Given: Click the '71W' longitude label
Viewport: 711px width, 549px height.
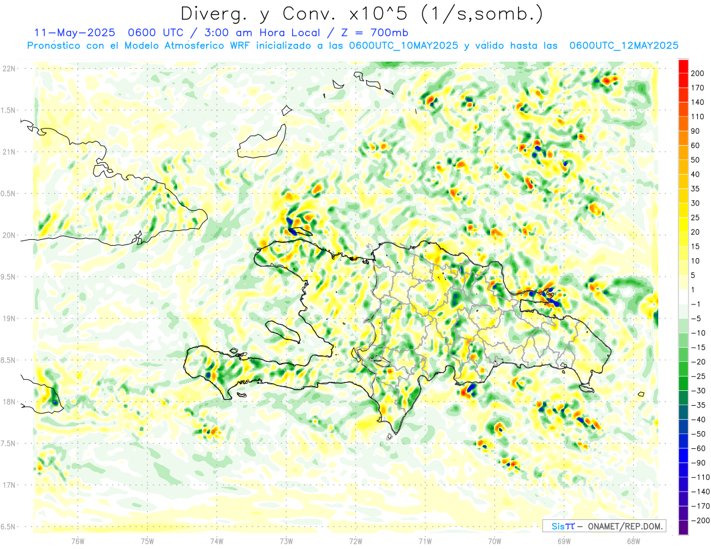Looking at the screenshot, I should pyautogui.click(x=425, y=542).
